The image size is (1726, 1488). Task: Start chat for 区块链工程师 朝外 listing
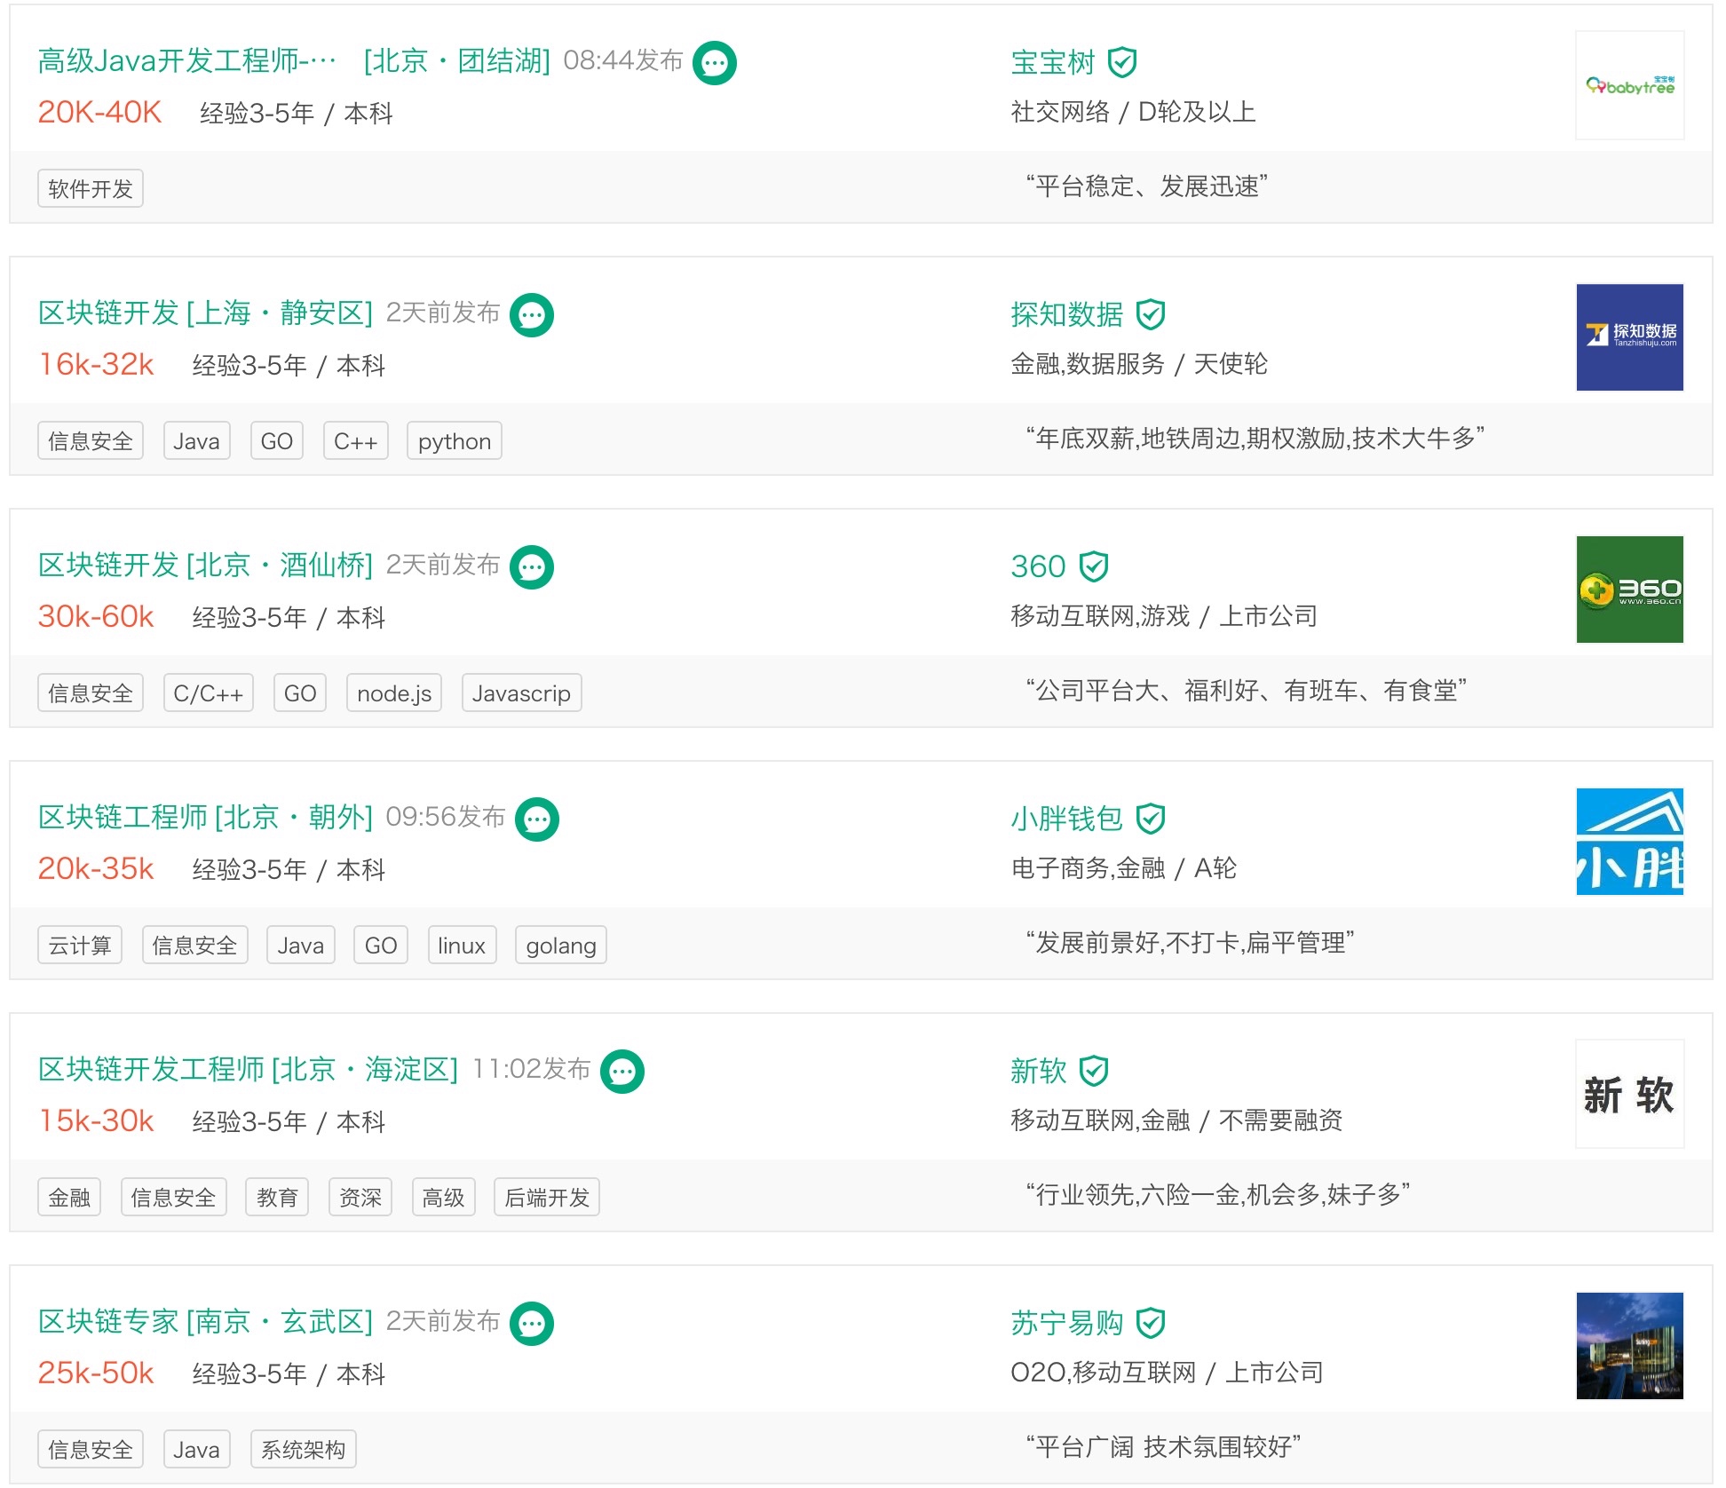(x=536, y=819)
